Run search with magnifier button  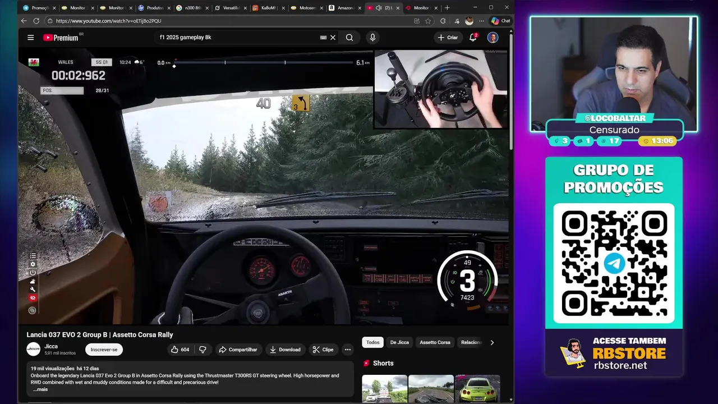349,38
